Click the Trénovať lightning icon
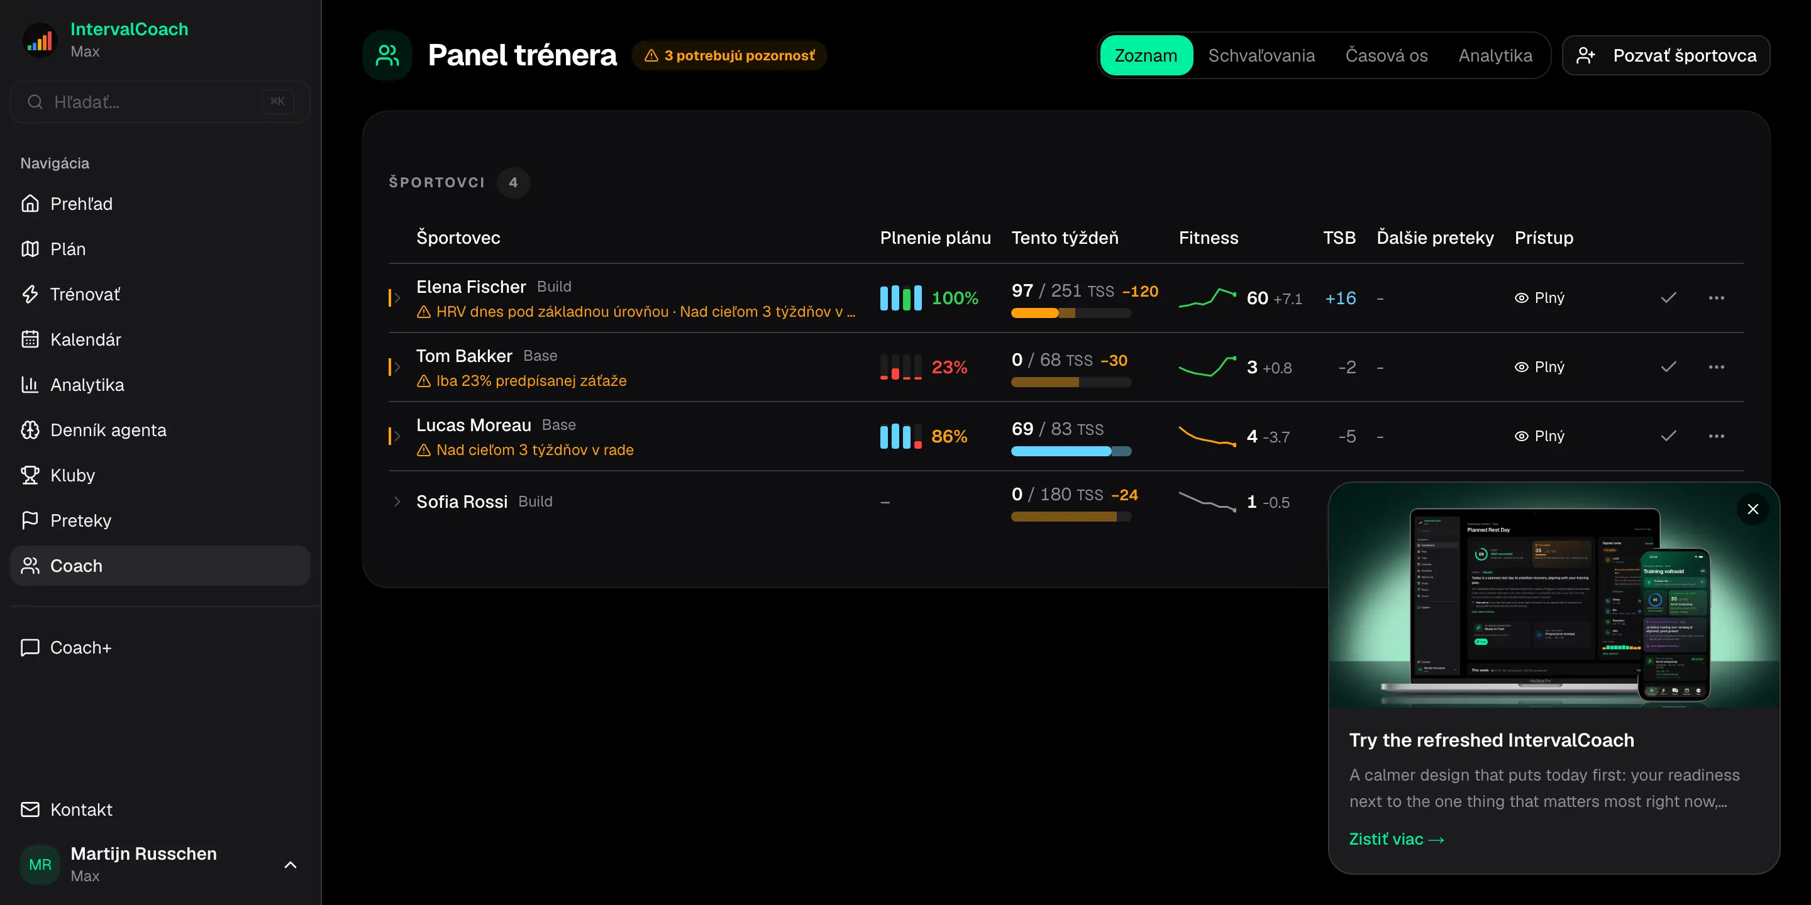The image size is (1811, 905). click(30, 293)
